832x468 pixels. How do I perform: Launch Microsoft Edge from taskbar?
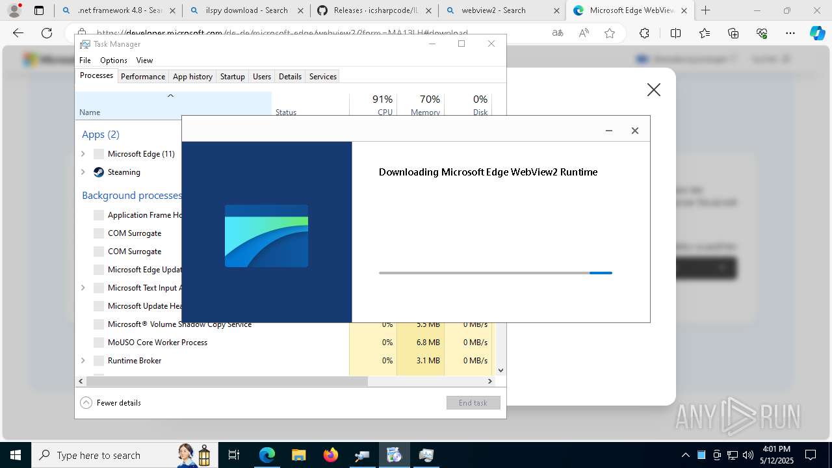pyautogui.click(x=267, y=455)
